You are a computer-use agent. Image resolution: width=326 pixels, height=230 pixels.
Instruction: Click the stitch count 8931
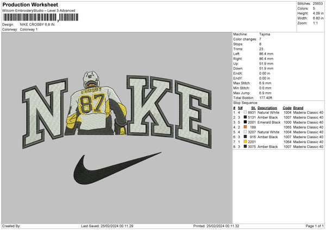[252, 112]
